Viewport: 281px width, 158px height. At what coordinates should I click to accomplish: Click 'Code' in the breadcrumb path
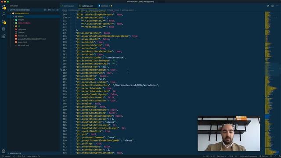(x=111, y=10)
